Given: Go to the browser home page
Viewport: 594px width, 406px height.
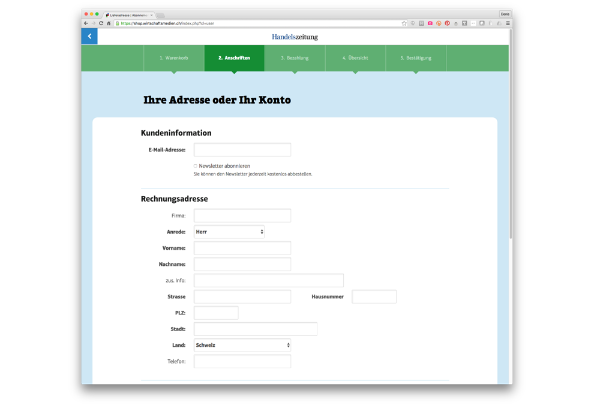Looking at the screenshot, I should coord(109,23).
